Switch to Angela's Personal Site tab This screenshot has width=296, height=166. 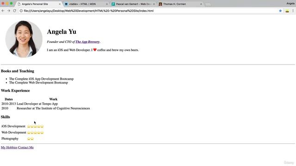coord(38,4)
